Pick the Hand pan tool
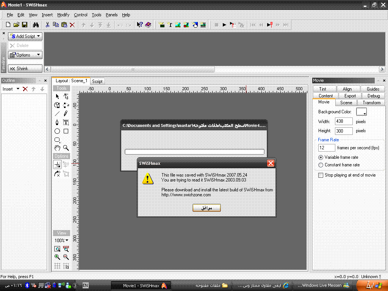 point(57,148)
